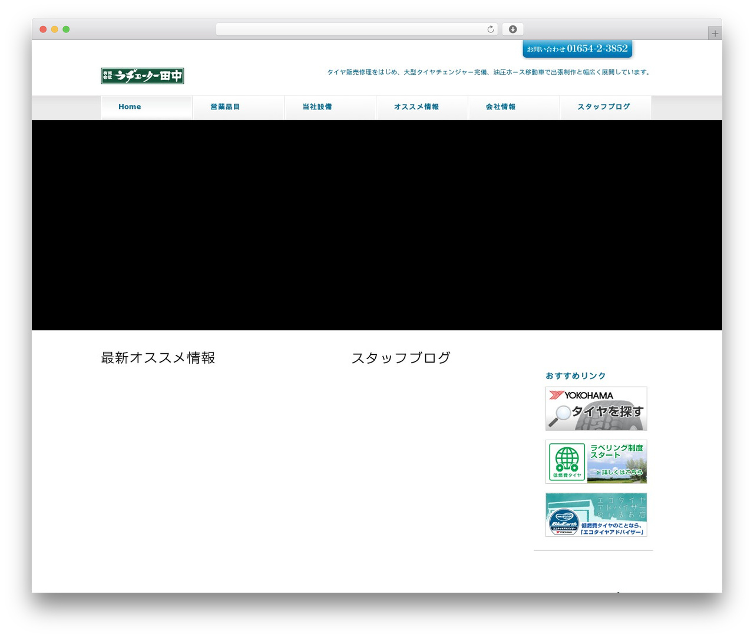Open the 営業品目 menu item
This screenshot has width=754, height=638.
tap(239, 107)
